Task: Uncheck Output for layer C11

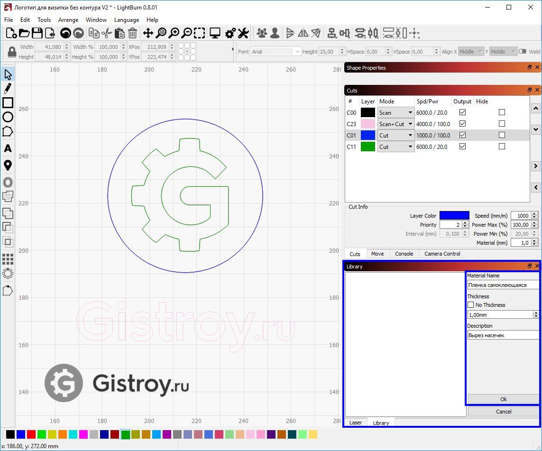Action: 462,147
